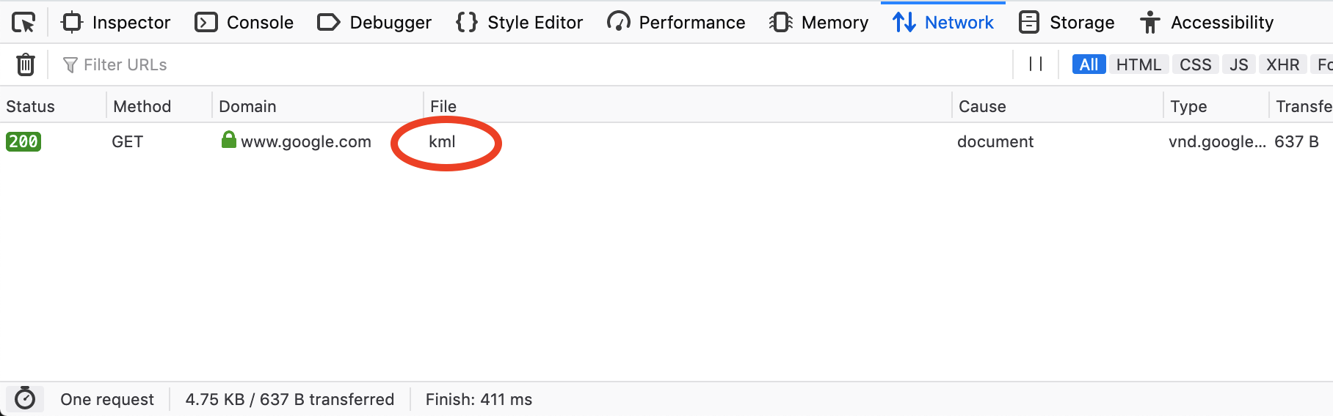
Task: Click the element picker icon
Action: pos(23,23)
